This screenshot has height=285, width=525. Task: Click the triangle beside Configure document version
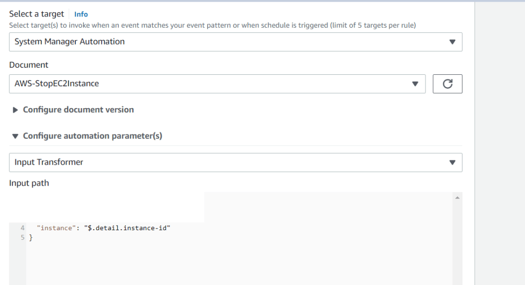pyautogui.click(x=15, y=110)
